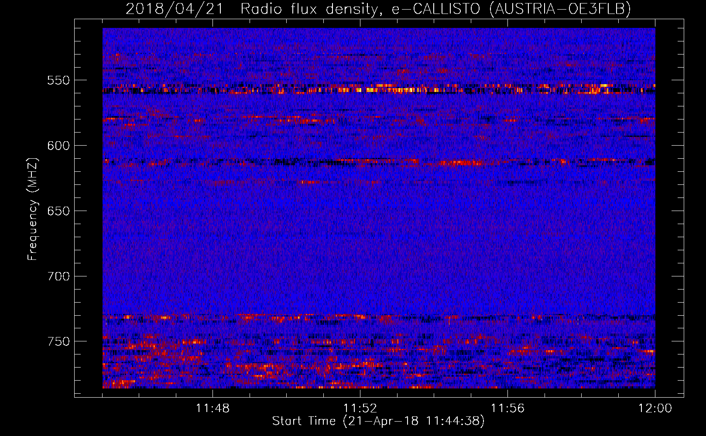Click the '600' frequency tick label
The image size is (706, 436).
tap(59, 146)
